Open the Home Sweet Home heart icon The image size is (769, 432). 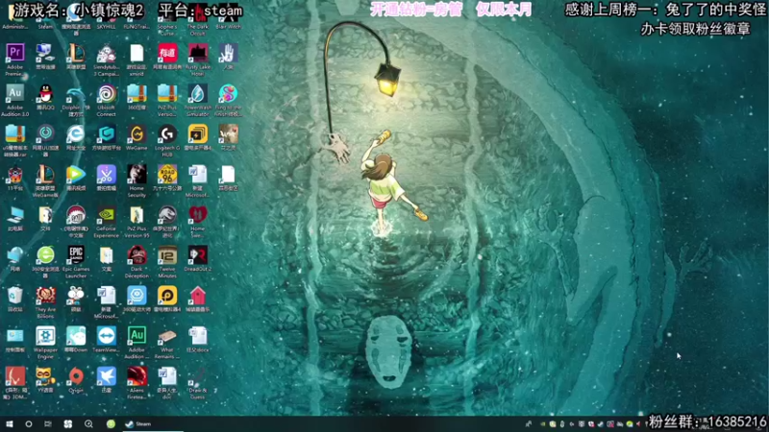(x=198, y=215)
